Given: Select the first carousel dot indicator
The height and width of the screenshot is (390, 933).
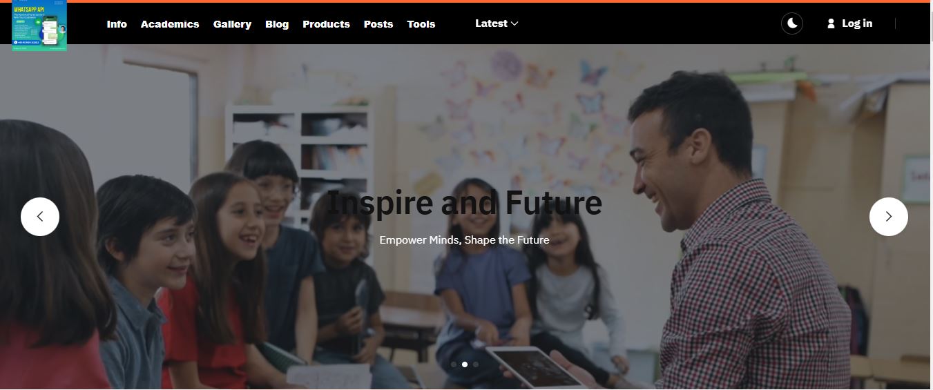Looking at the screenshot, I should click(x=454, y=364).
